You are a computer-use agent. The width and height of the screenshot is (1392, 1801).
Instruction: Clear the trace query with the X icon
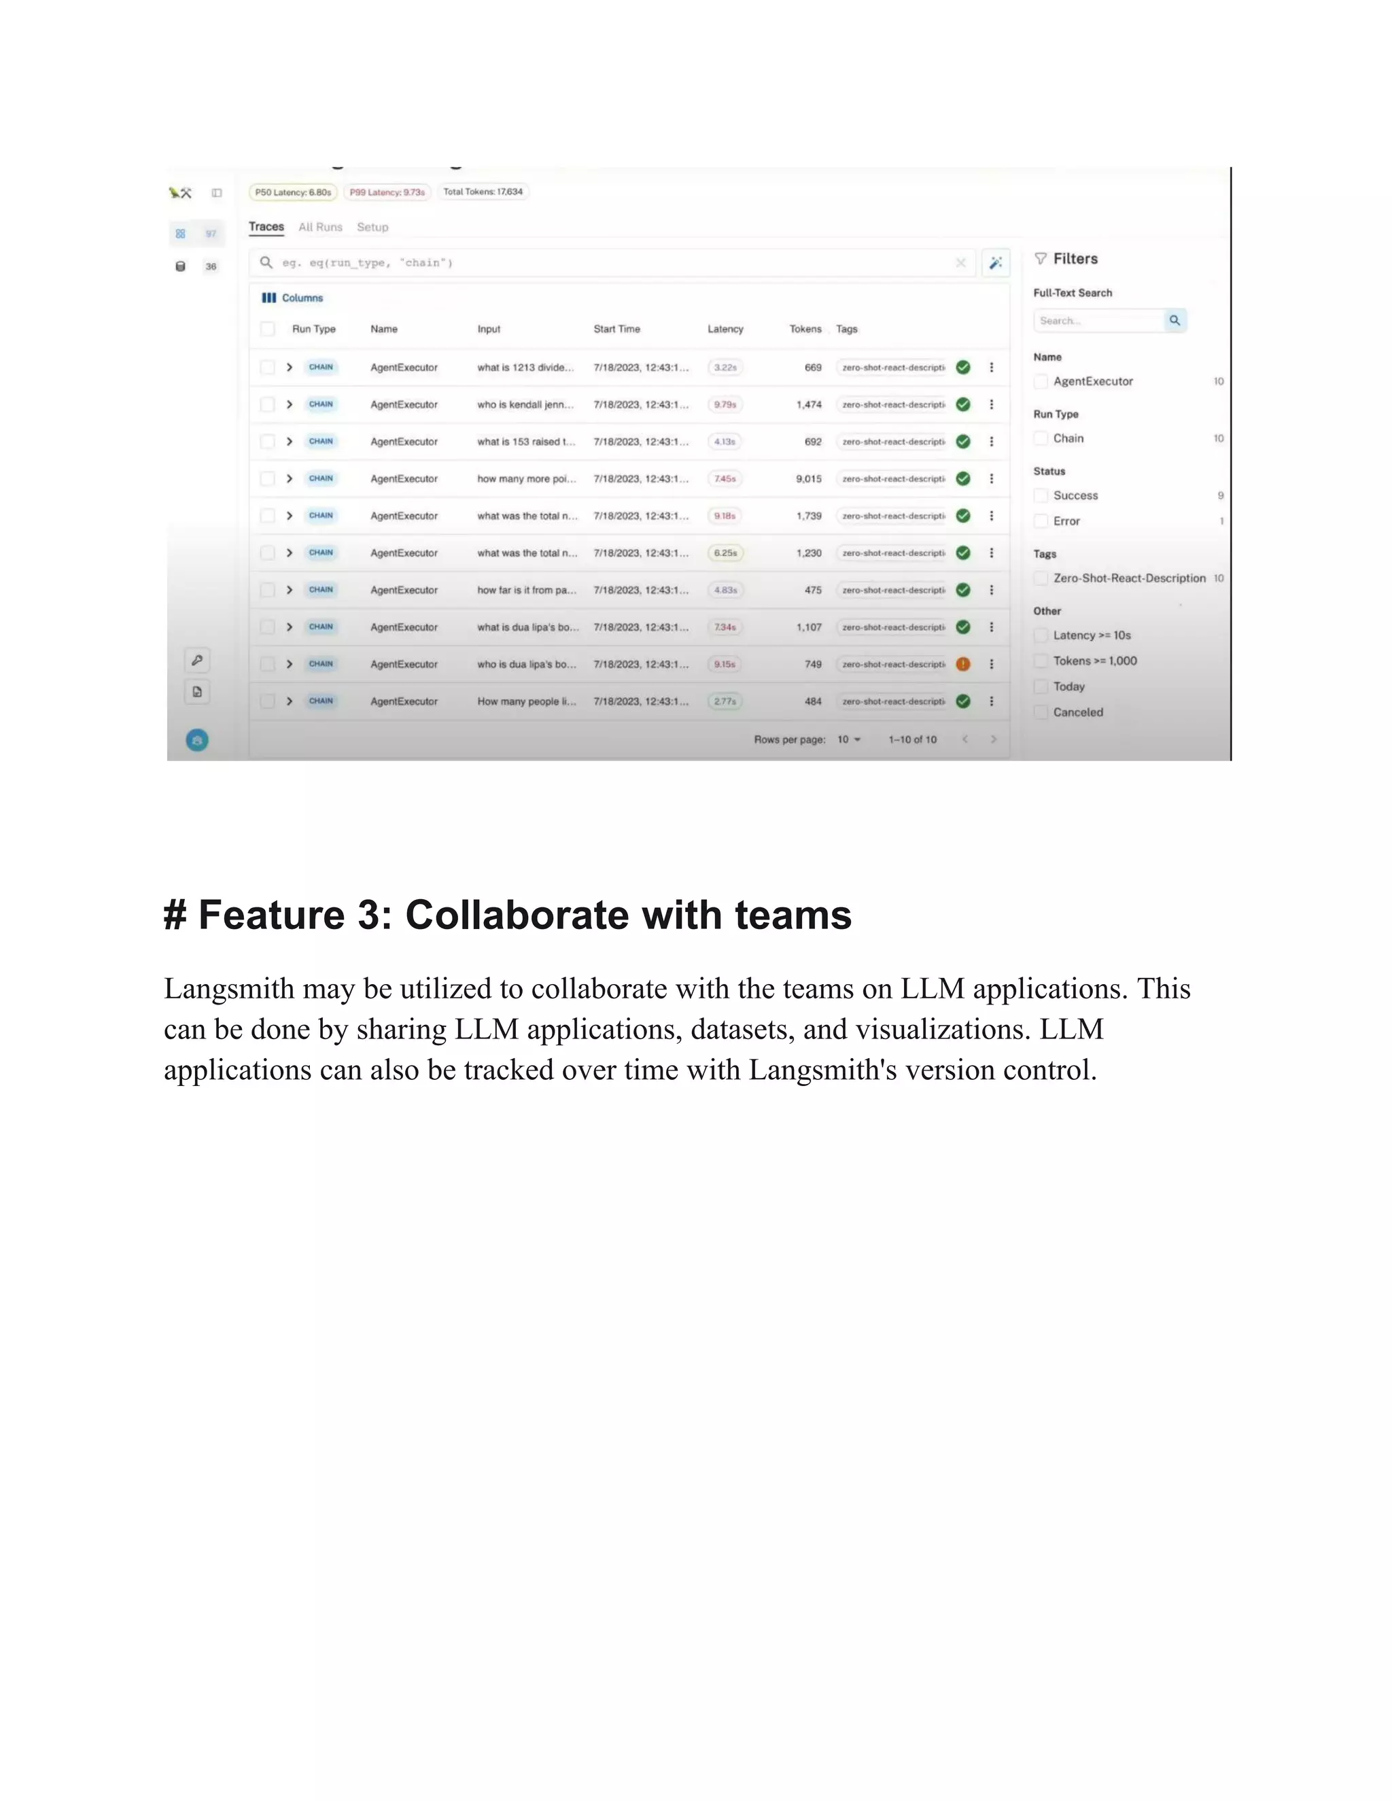click(960, 263)
